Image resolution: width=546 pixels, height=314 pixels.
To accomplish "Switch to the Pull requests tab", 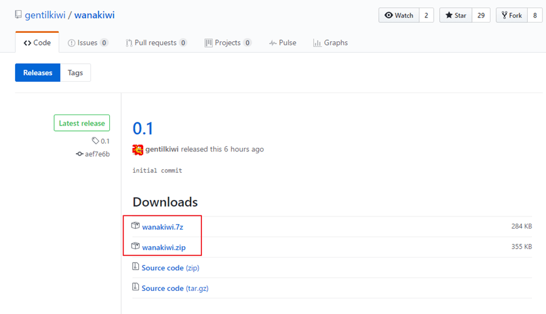I will coord(157,43).
